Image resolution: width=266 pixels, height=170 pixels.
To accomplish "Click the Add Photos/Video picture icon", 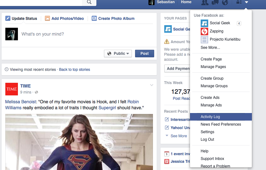I will [x=47, y=18].
